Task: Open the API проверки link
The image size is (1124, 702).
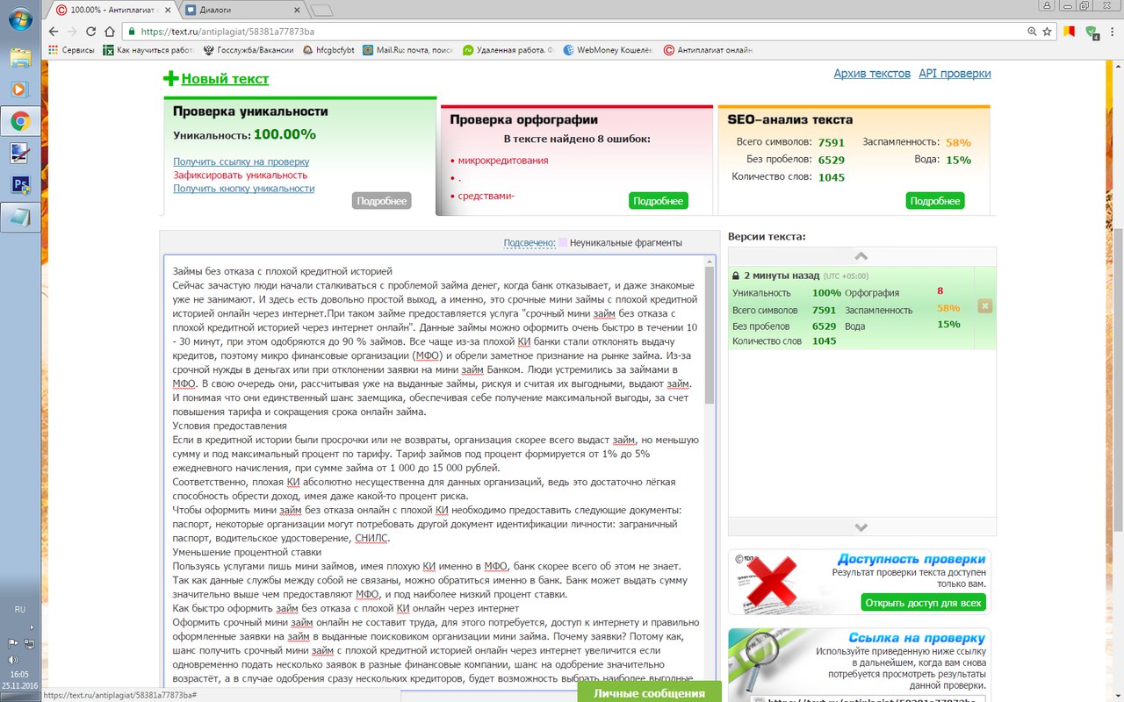Action: point(955,74)
